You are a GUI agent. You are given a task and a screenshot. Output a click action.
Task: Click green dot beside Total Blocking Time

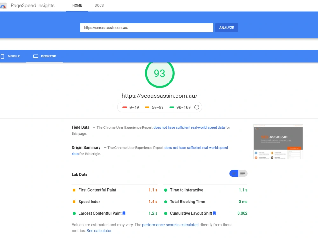(166, 202)
